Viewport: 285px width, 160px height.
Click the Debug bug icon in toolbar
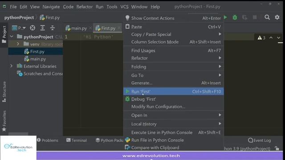coord(235,17)
